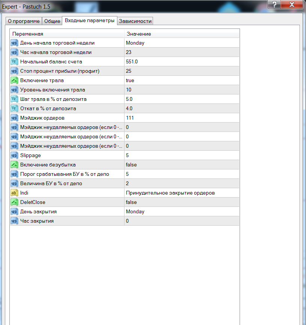The image size is (306, 325).
Task: Click boolean icon for DeletClose
Action: [x=14, y=202]
